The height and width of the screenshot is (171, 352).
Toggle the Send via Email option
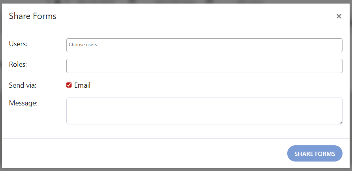click(x=69, y=85)
